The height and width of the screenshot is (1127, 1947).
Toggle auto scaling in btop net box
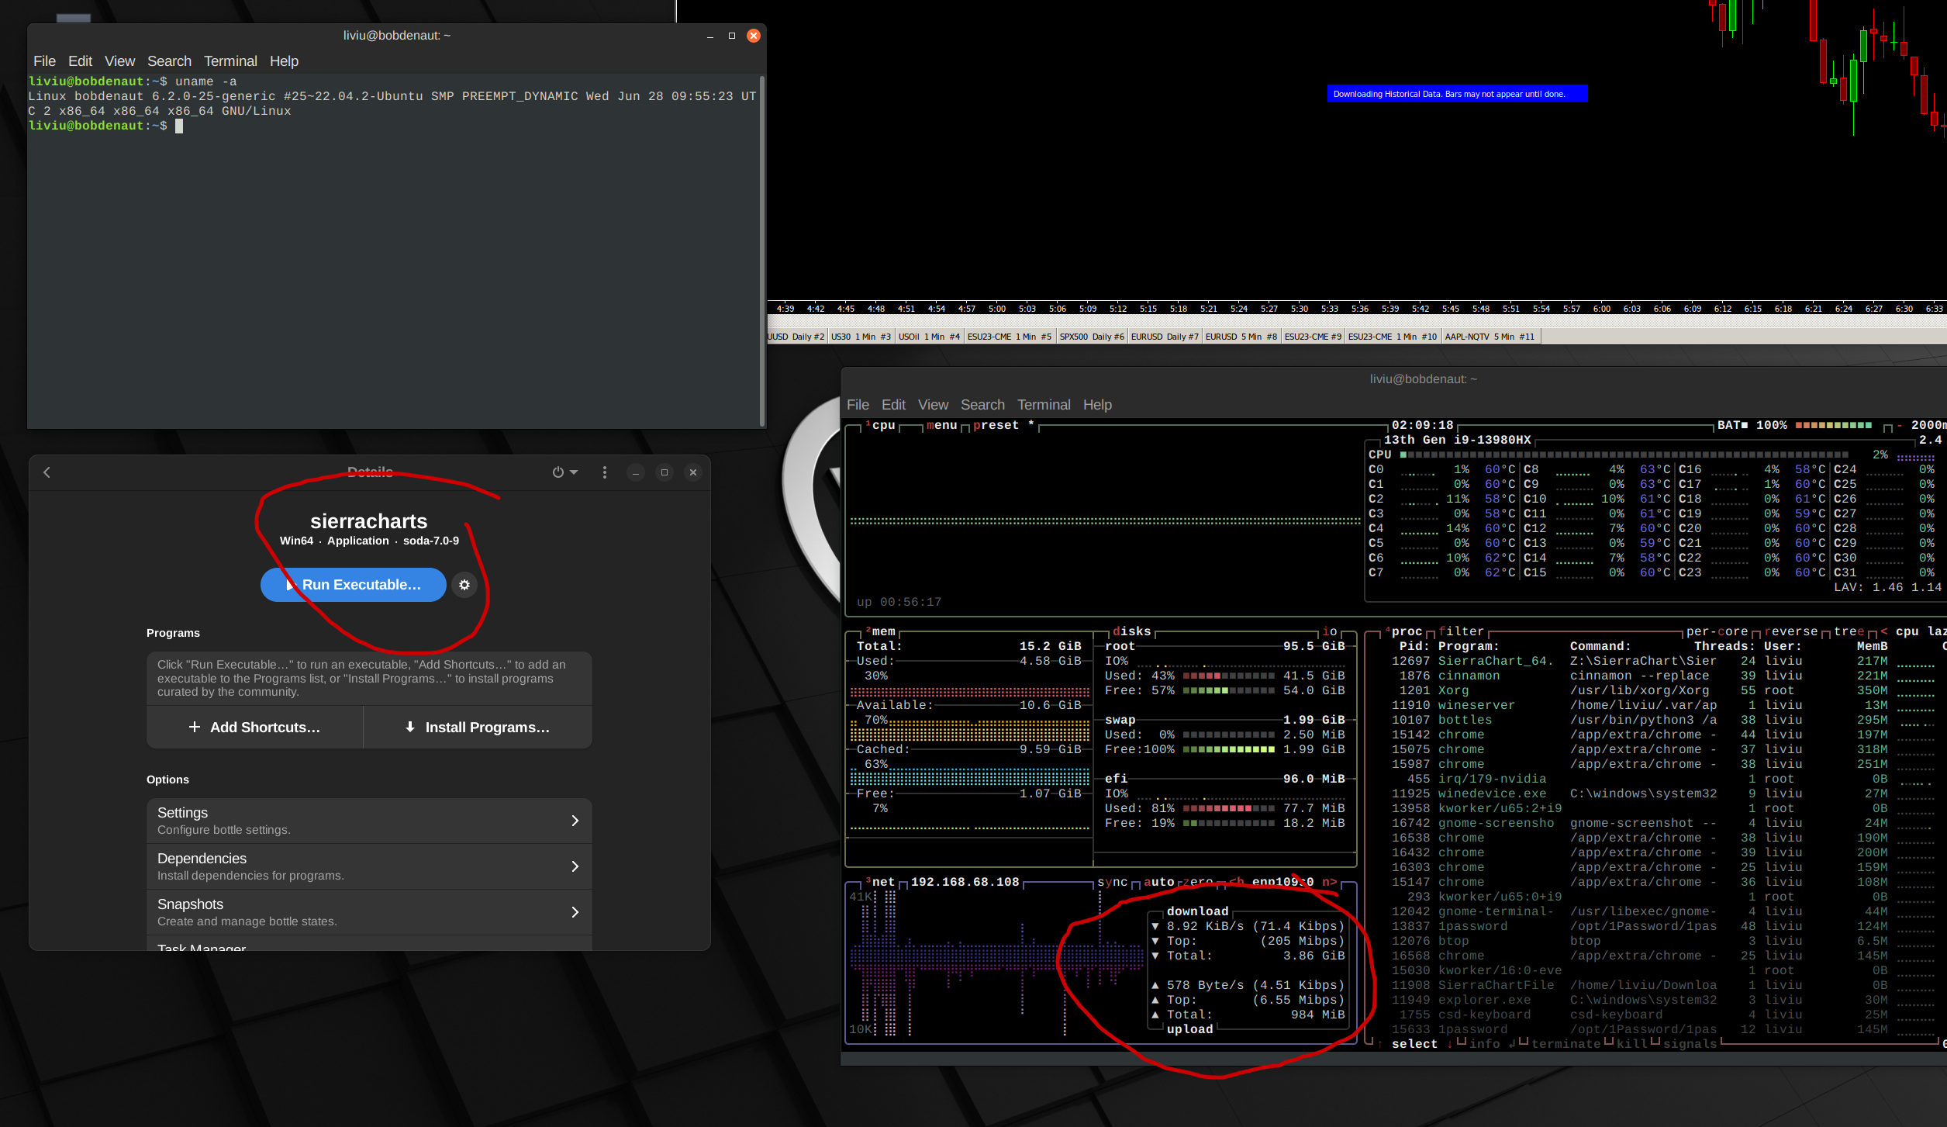1159,882
